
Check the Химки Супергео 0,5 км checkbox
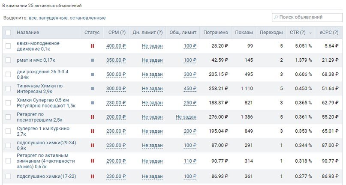[8, 103]
